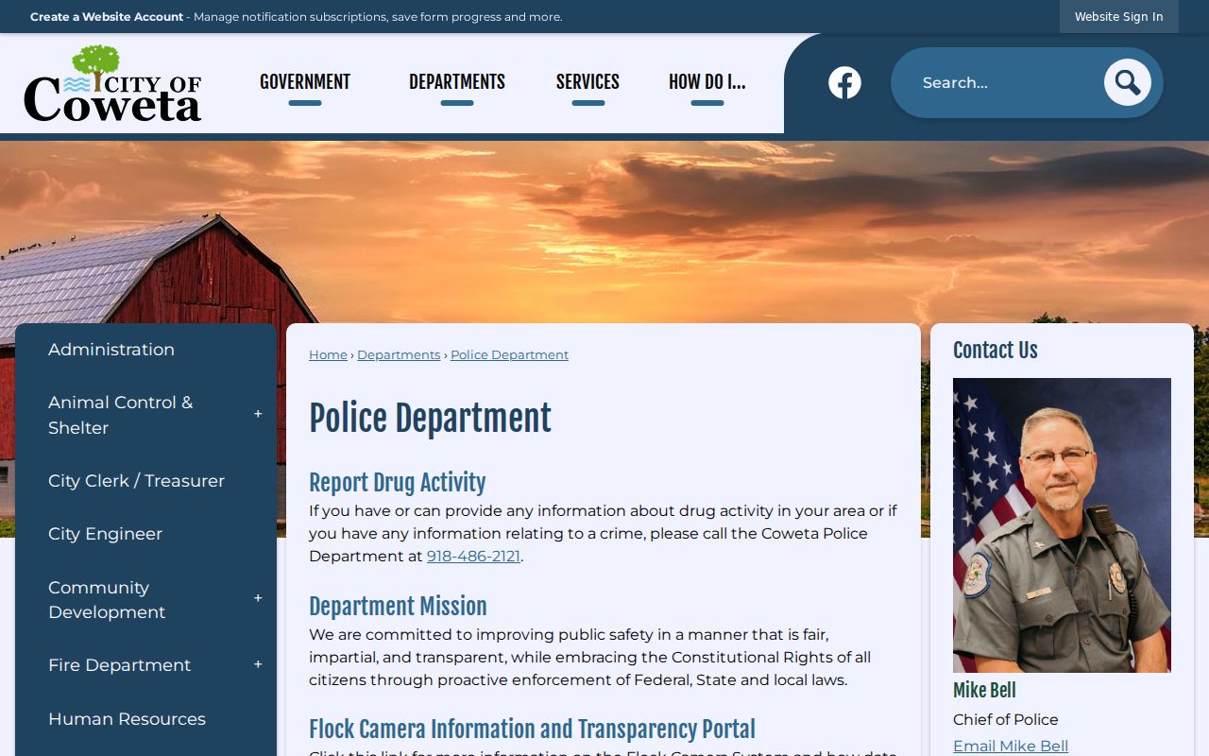The height and width of the screenshot is (756, 1209).
Task: Go to Home in the breadcrumb
Action: (x=328, y=355)
